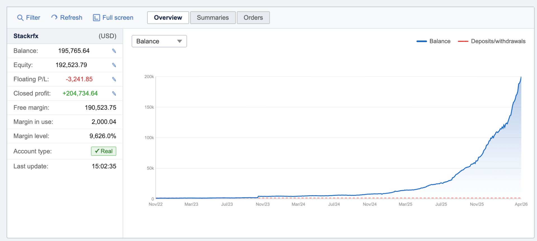Open the Balance chart type dropdown
The height and width of the screenshot is (241, 537).
tap(159, 41)
